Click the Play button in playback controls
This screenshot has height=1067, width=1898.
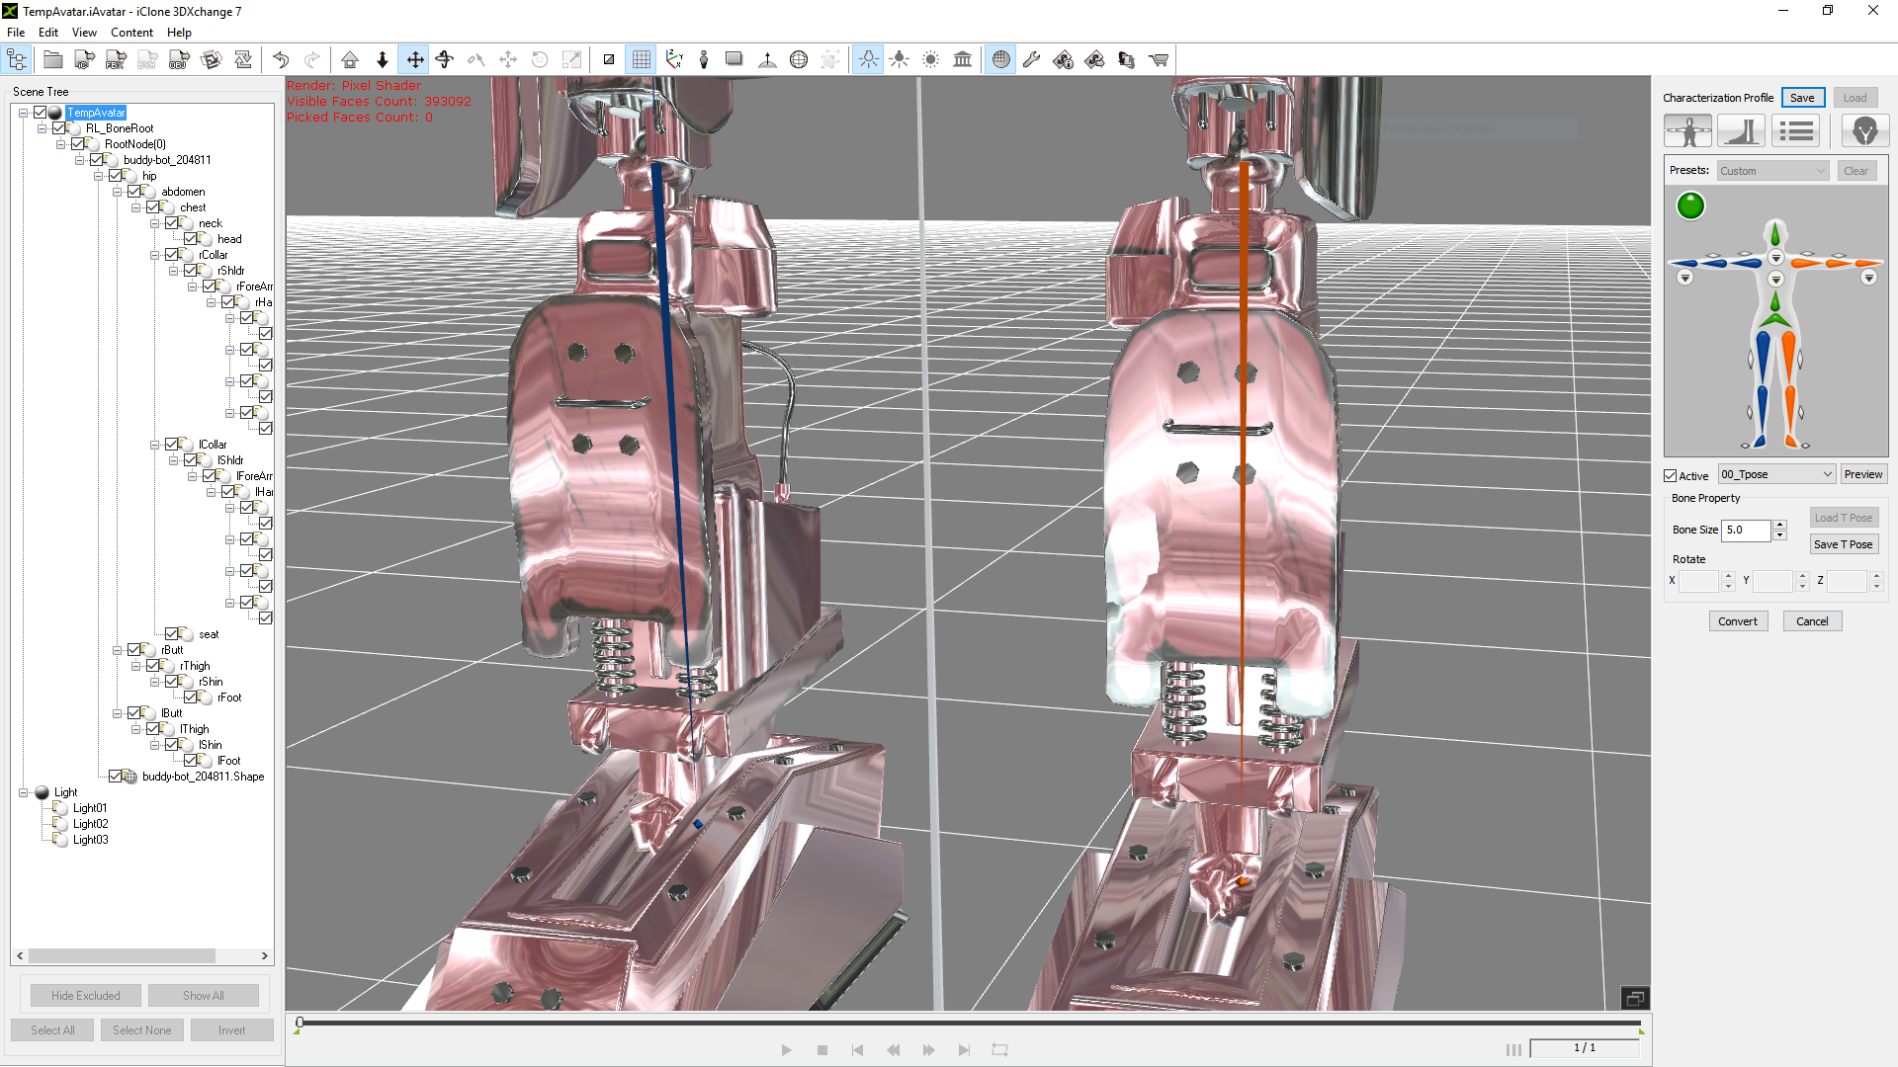click(786, 1050)
